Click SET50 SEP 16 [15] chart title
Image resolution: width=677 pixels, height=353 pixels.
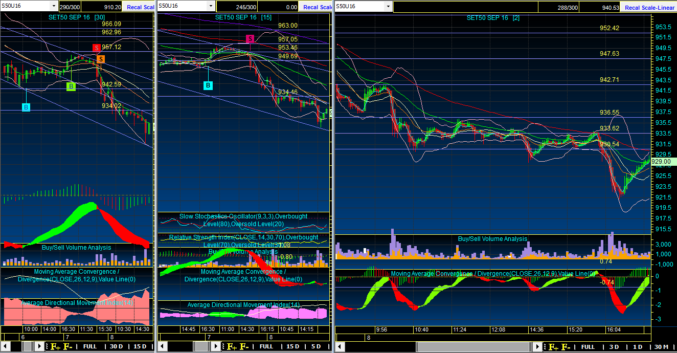point(243,17)
